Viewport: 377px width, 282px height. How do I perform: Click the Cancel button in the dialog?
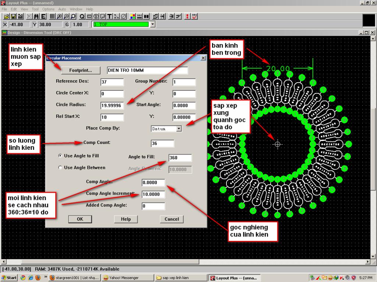point(172,219)
